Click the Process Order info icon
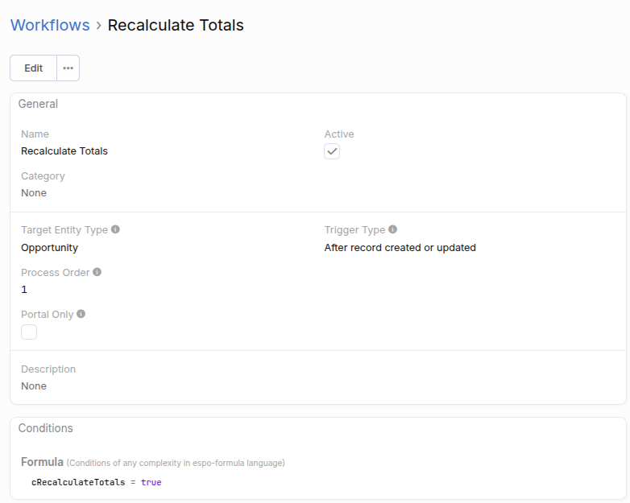The image size is (630, 503). pos(97,272)
